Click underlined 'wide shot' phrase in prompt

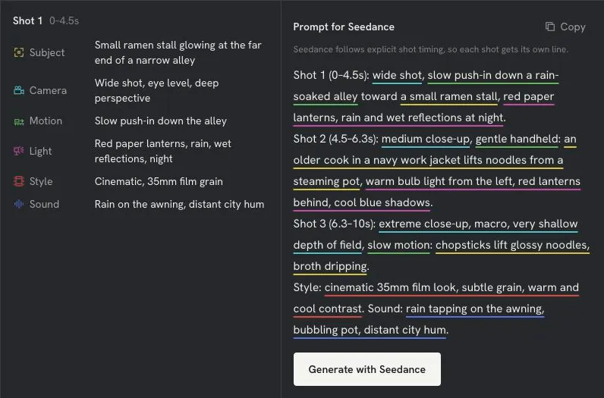[397, 76]
